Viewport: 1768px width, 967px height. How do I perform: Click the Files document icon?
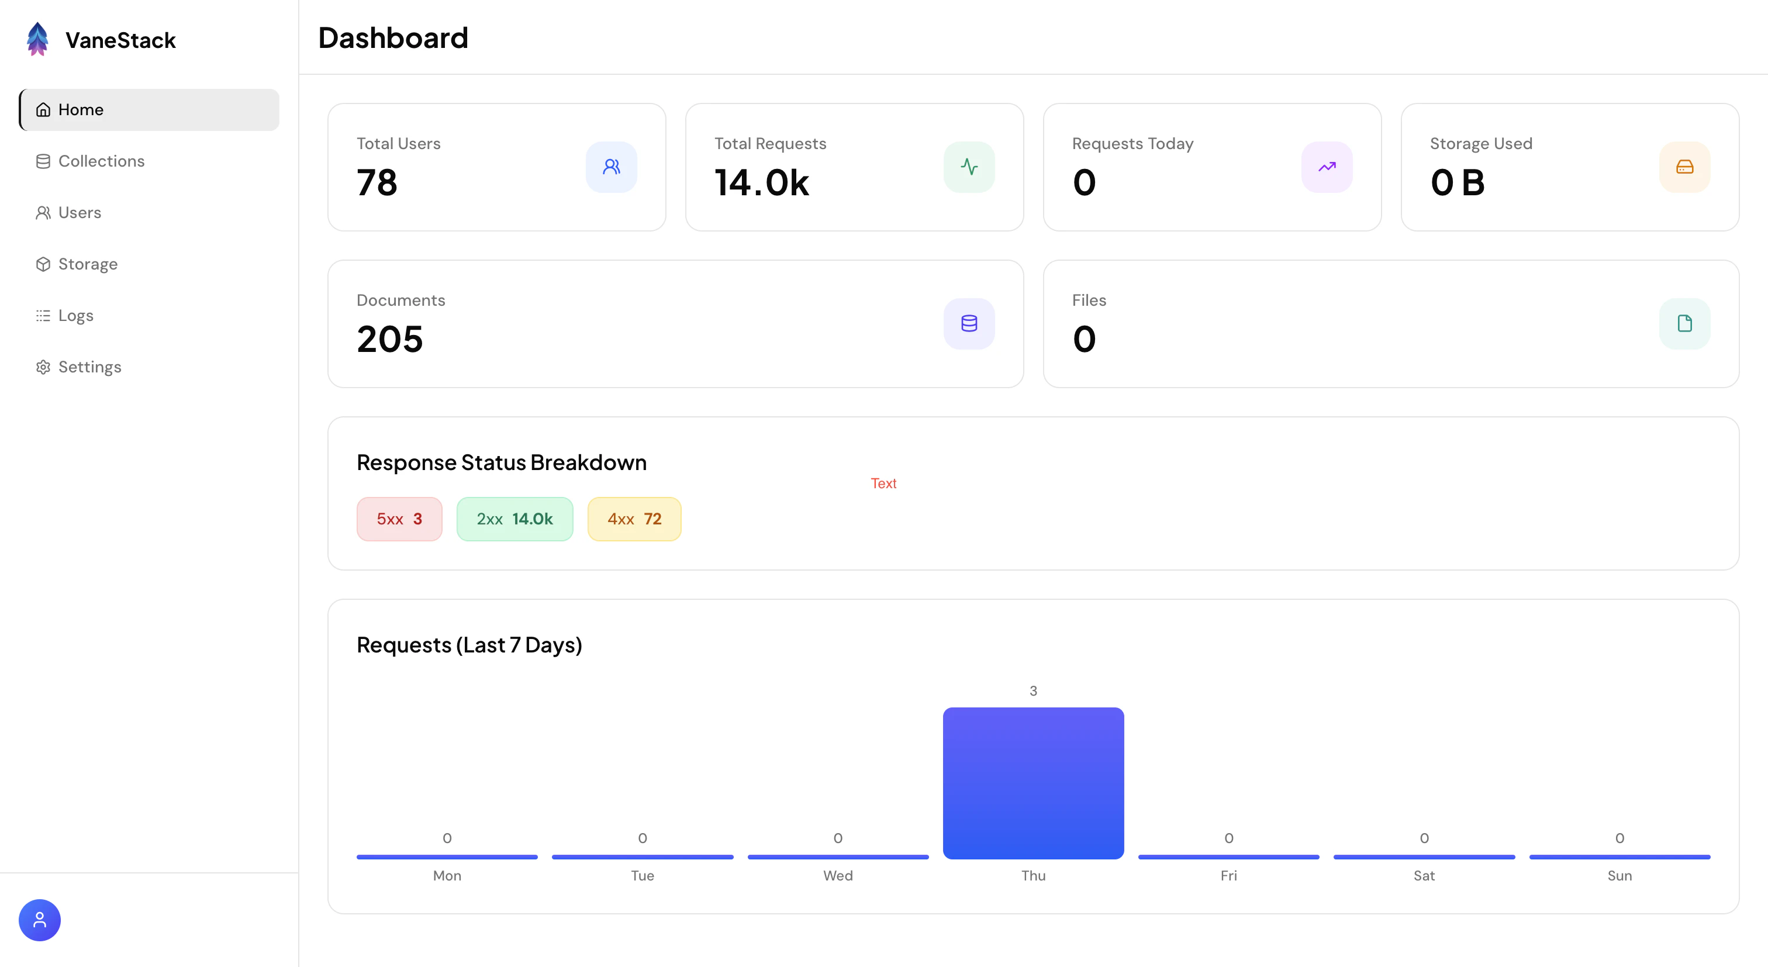[1684, 323]
